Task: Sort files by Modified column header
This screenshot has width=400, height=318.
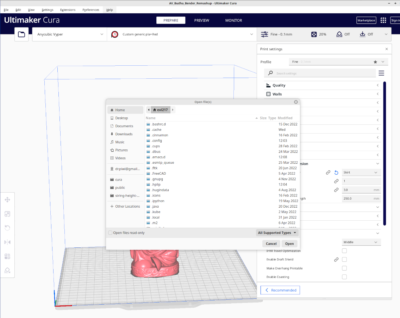Action: (x=285, y=118)
